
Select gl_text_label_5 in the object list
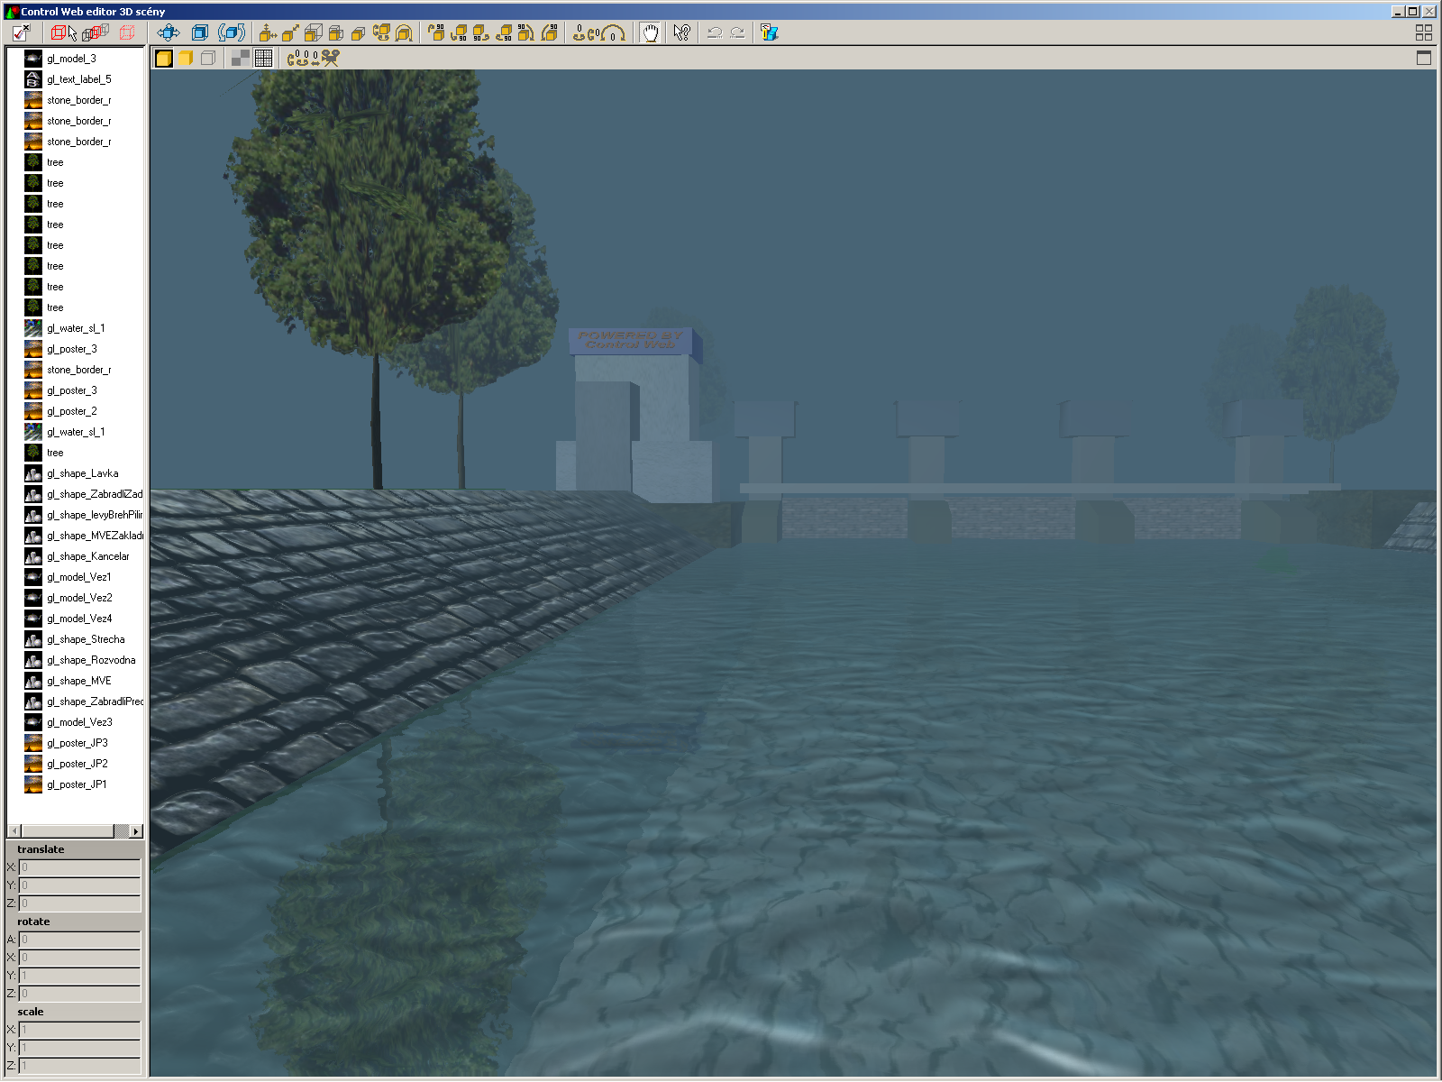click(x=79, y=79)
